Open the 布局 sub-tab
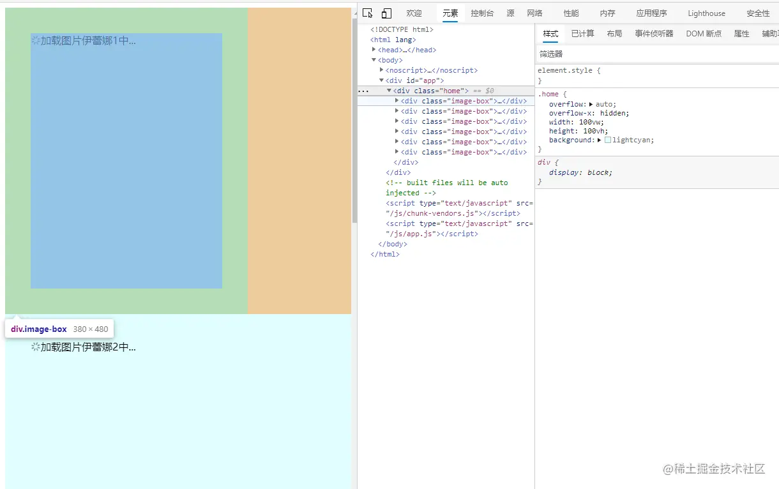Screen dimensions: 779x489 point(614,34)
